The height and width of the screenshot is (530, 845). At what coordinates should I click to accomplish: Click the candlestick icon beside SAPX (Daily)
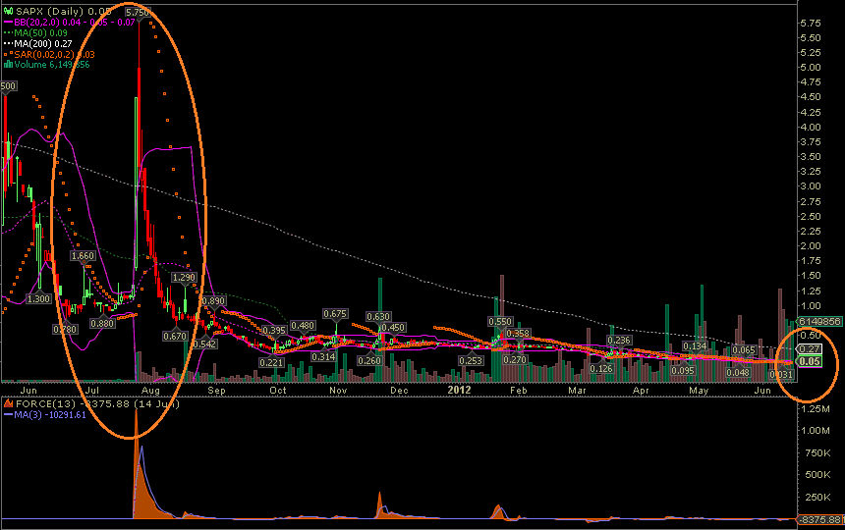coord(8,11)
